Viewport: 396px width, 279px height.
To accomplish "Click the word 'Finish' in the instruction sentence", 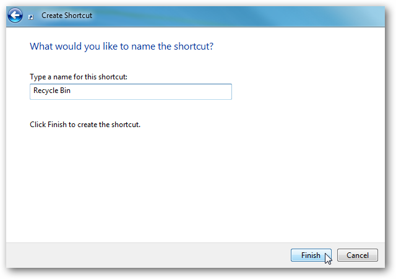I will tap(57, 125).
